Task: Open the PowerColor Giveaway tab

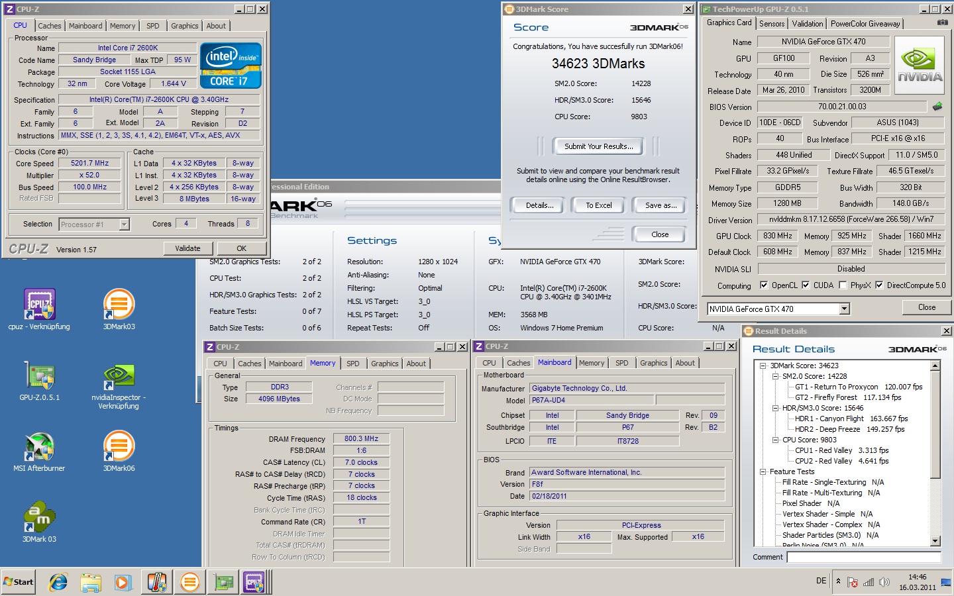Action: 865,24
